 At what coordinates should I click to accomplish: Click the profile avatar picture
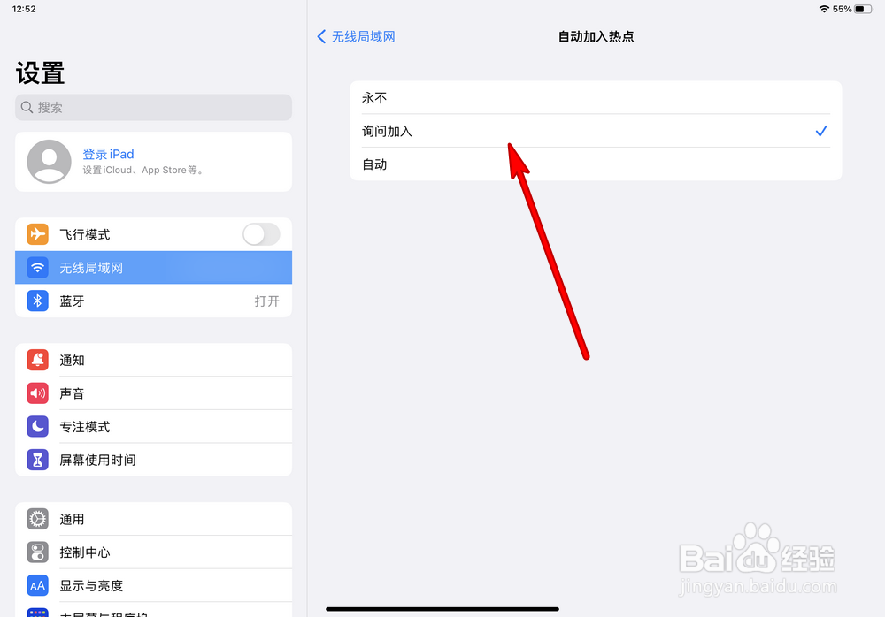tap(49, 162)
